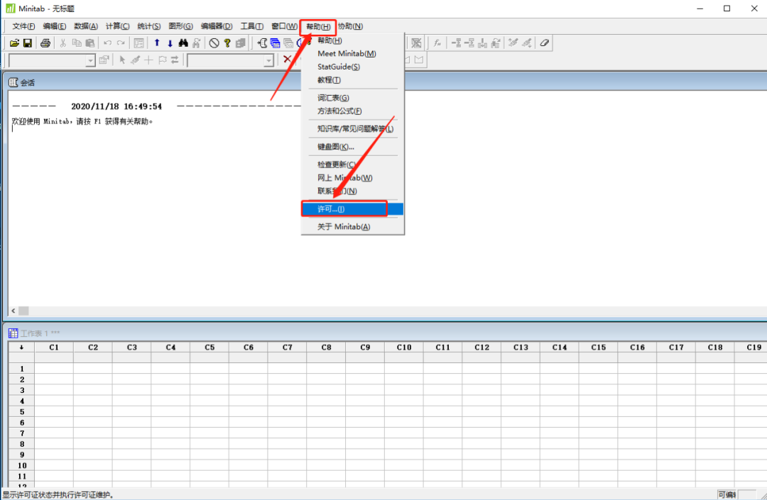This screenshot has height=500, width=767.
Task: Click row header 3 in worksheet
Action: pyautogui.click(x=21, y=390)
